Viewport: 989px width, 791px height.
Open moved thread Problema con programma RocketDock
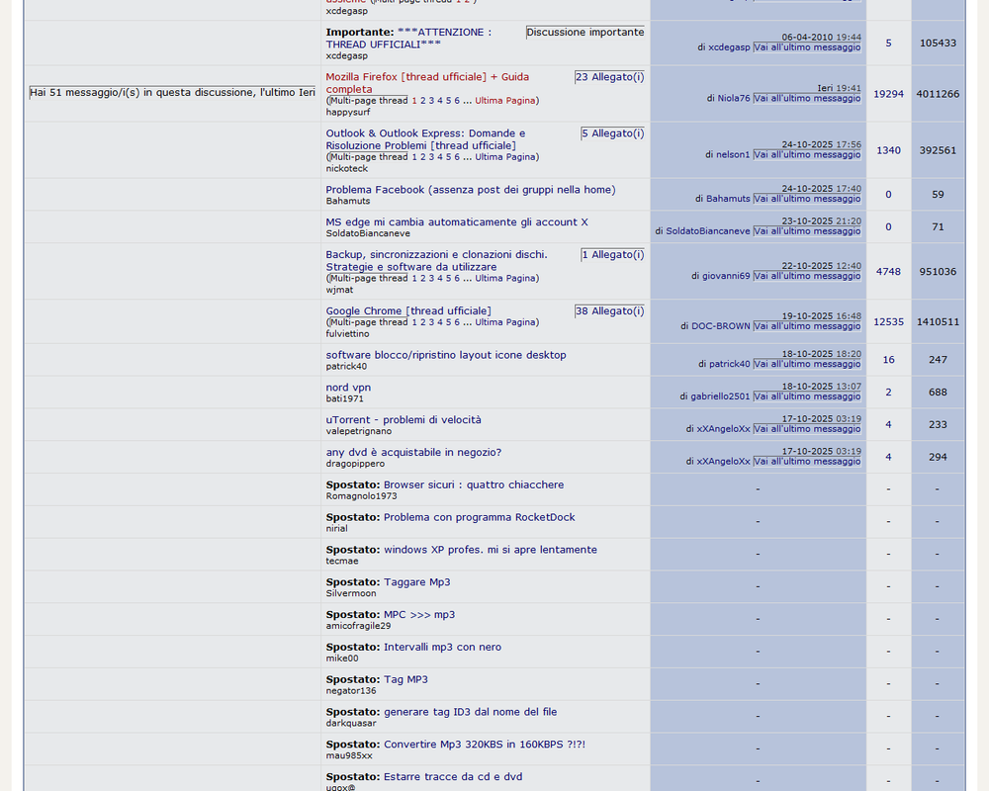(480, 517)
